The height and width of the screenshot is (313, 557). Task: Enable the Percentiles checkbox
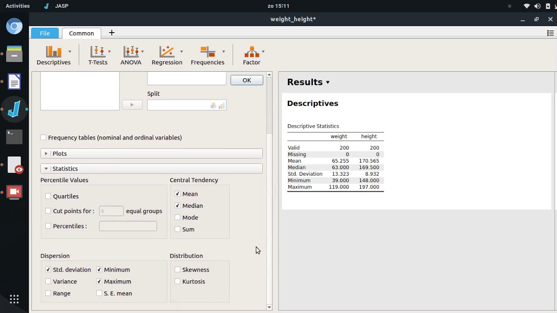[48, 226]
